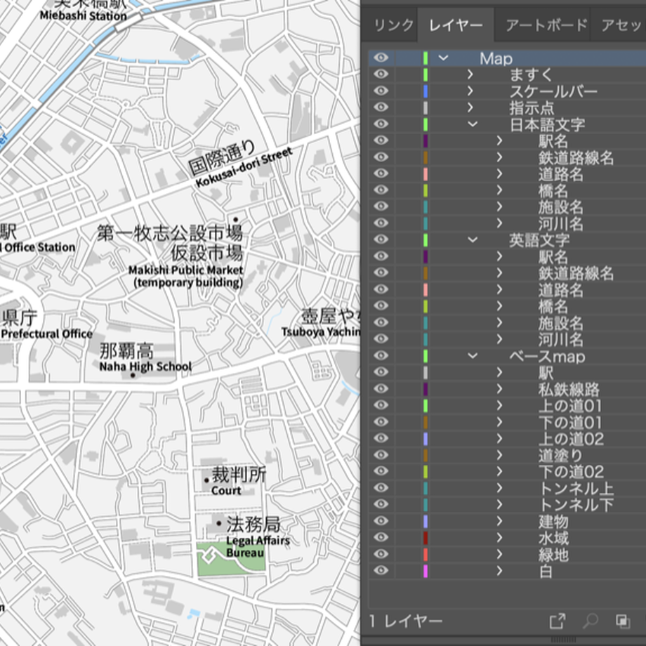Click the Locate Object magnifier icon

click(x=590, y=621)
